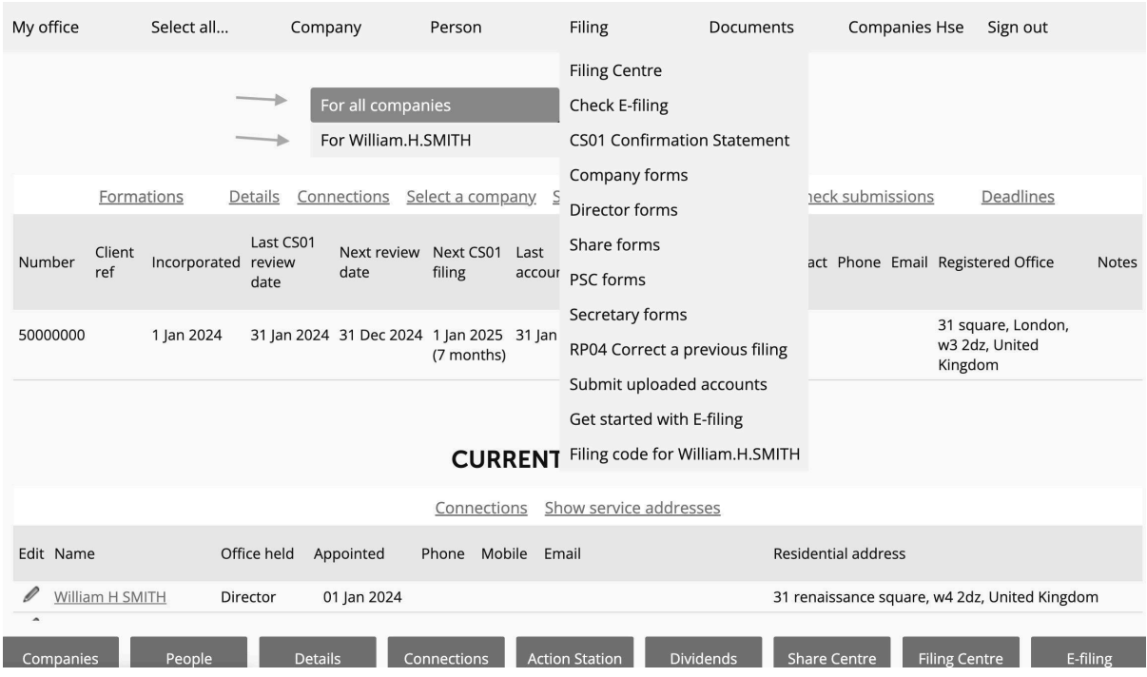
Task: Open the Person menu
Action: (x=456, y=28)
